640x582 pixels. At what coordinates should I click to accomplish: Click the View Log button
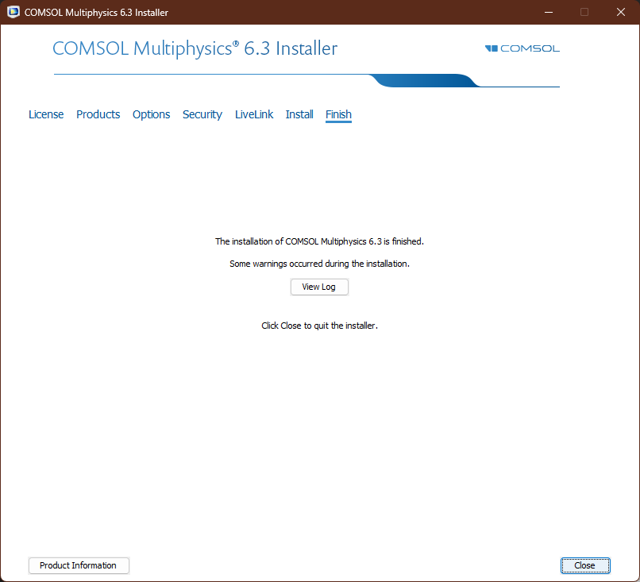point(319,287)
